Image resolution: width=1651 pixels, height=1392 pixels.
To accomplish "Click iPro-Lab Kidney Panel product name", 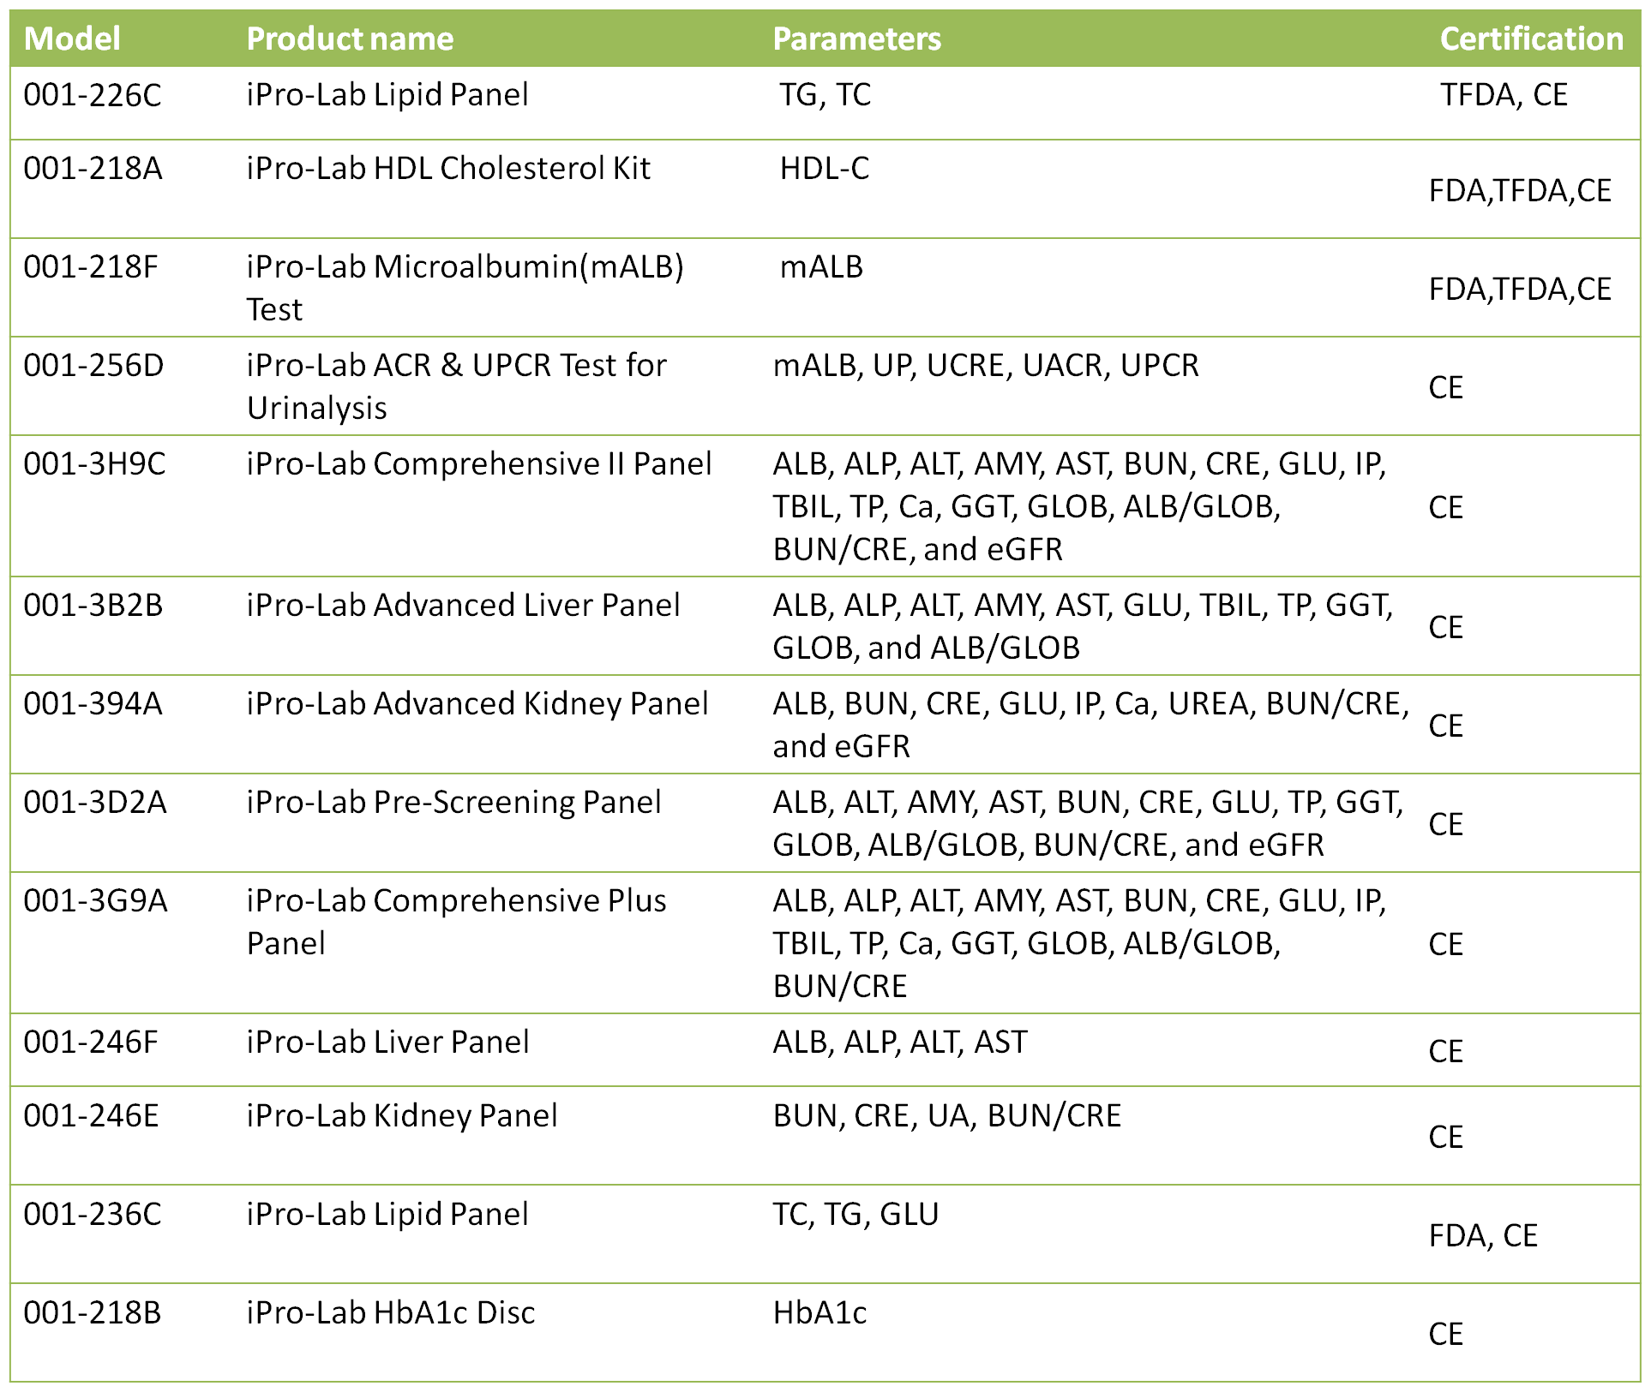I will click(402, 1116).
